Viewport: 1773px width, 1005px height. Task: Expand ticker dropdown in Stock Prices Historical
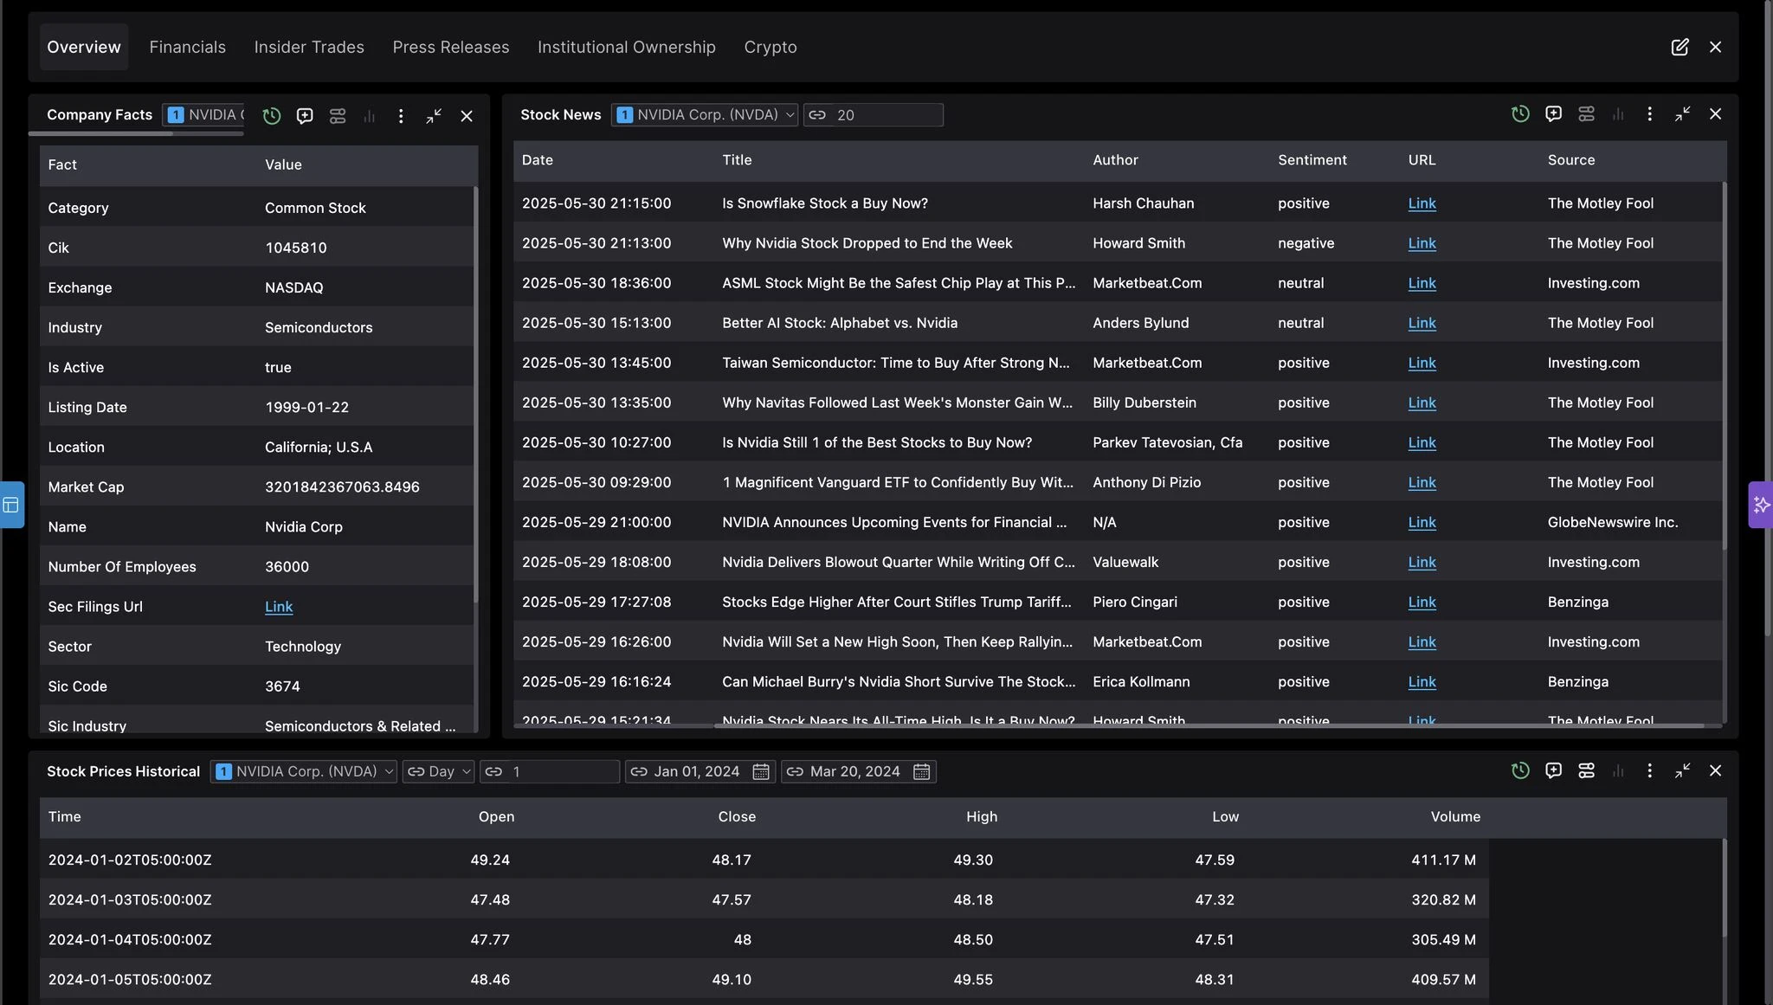point(304,771)
